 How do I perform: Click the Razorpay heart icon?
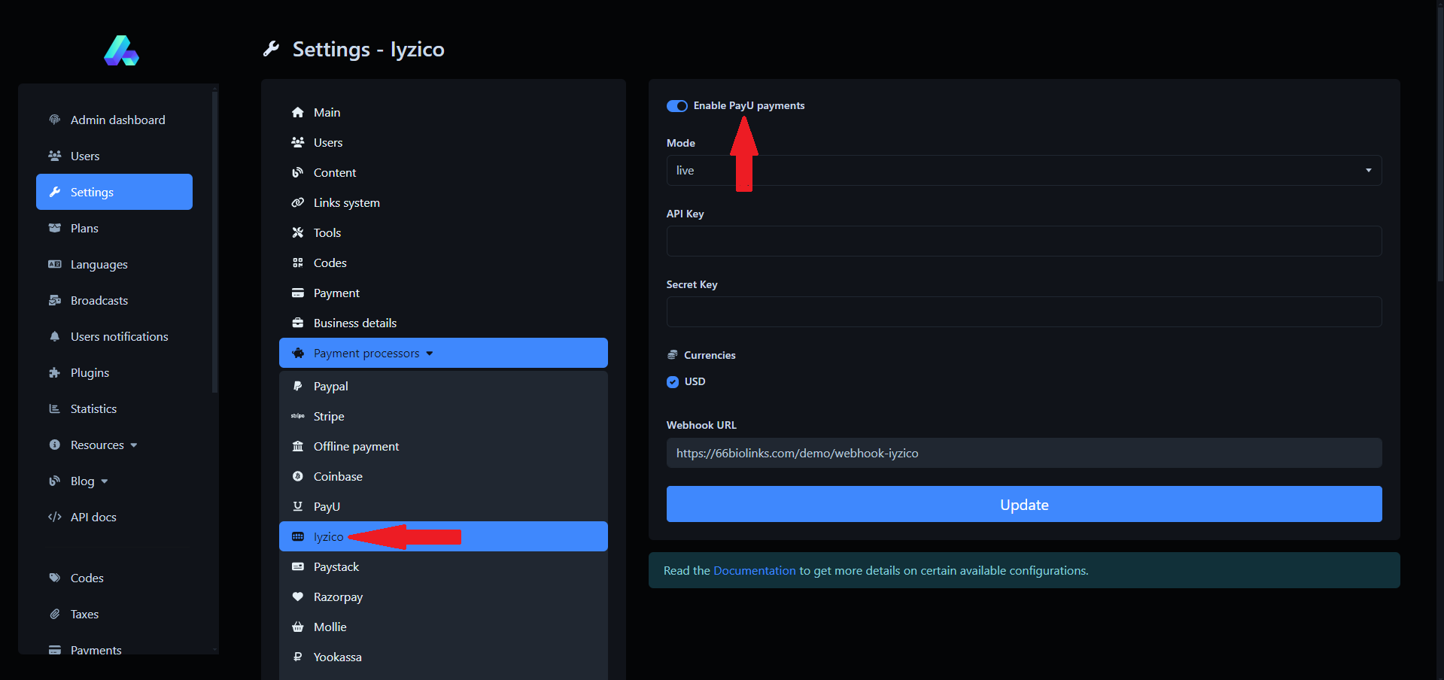pyautogui.click(x=298, y=597)
